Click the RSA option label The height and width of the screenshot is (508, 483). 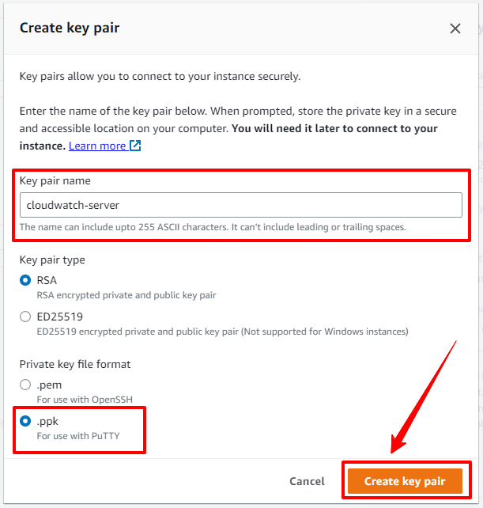pos(47,280)
